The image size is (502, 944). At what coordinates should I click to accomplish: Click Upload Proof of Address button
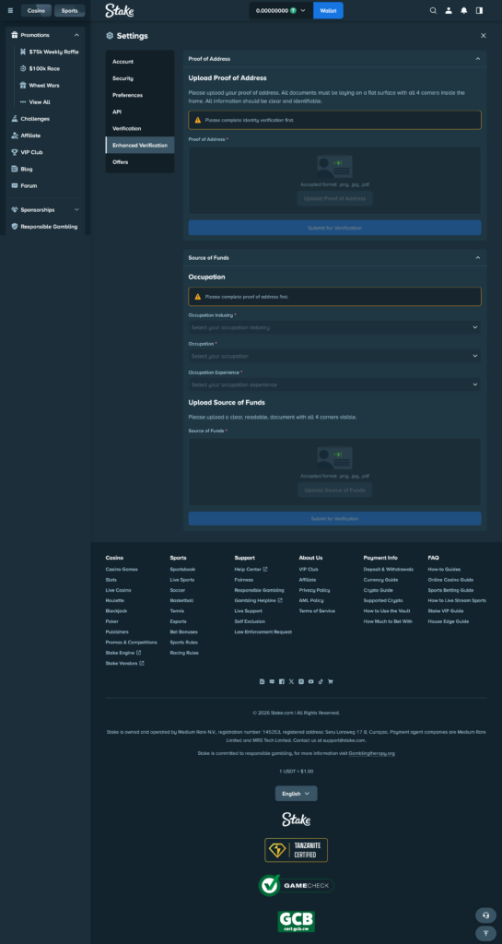tap(335, 199)
